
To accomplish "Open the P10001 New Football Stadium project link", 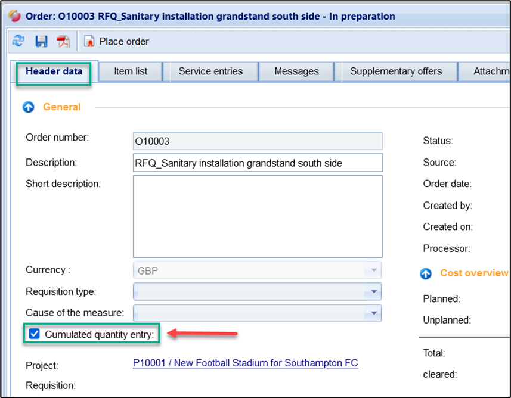I will [245, 363].
